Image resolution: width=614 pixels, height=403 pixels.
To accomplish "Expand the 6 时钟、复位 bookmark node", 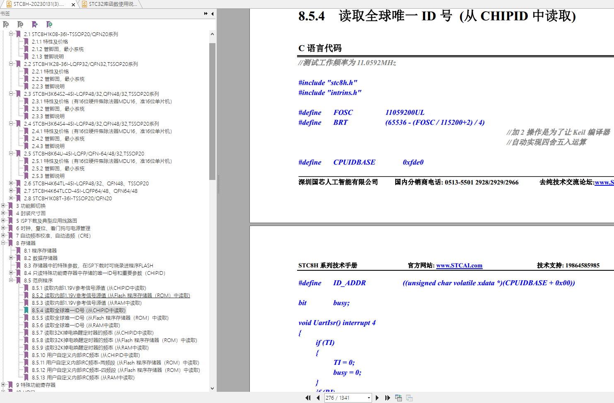I will coord(3,228).
